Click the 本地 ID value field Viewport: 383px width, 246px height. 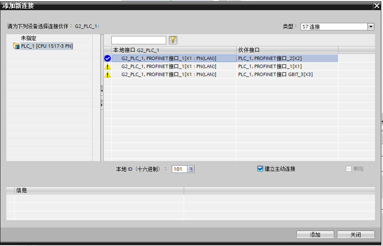pos(179,169)
